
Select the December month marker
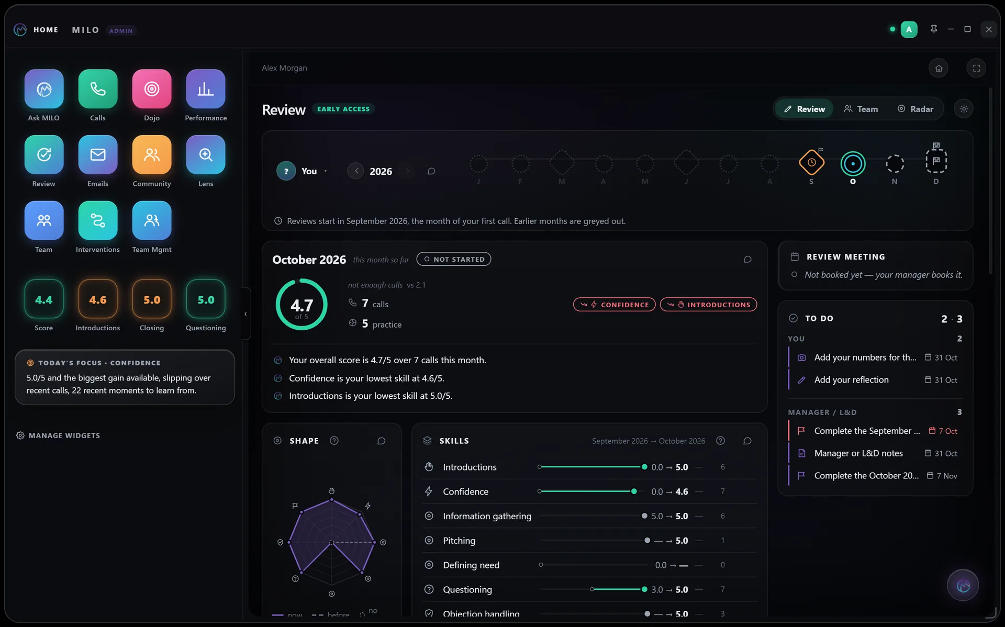(x=936, y=161)
